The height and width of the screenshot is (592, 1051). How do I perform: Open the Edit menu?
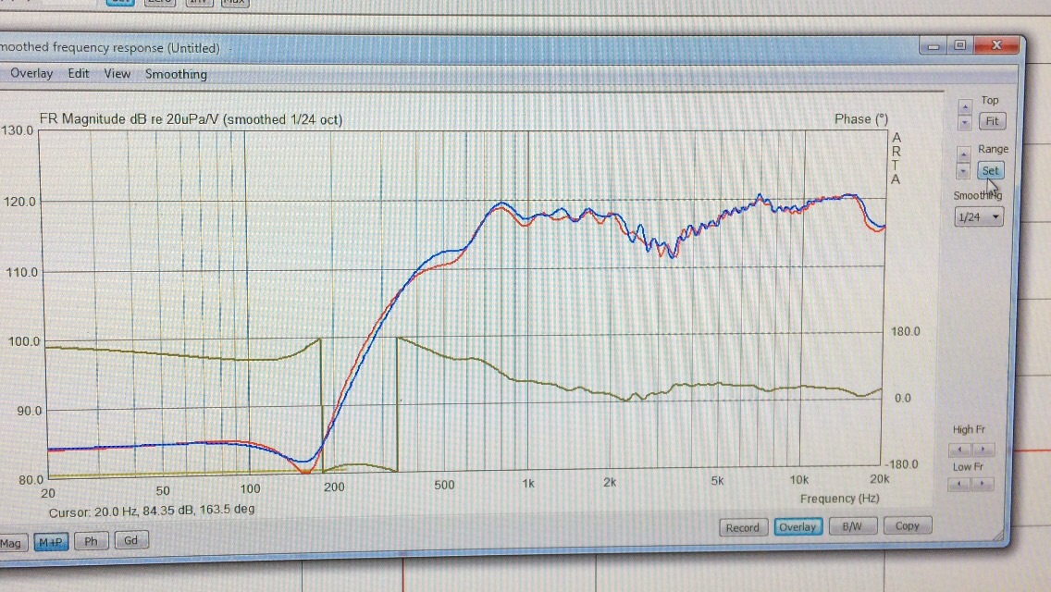pos(79,73)
